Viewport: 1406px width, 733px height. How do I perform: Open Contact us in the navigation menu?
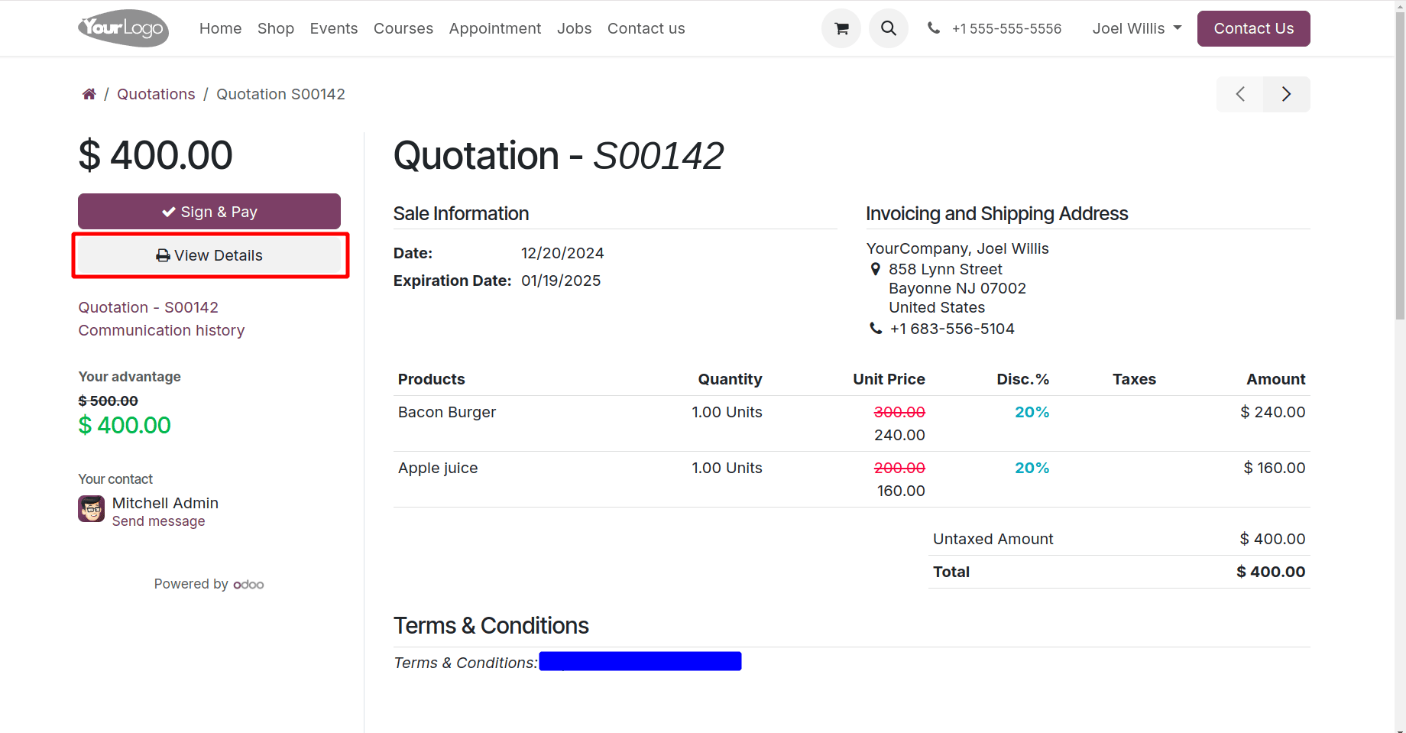pos(646,28)
